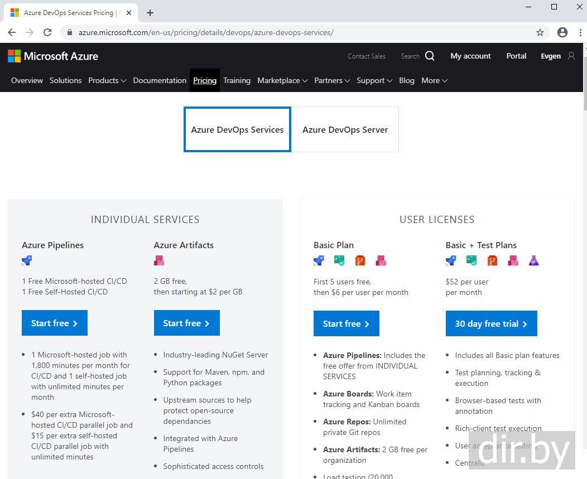Click the Azure Artifacts icon under Individual Services
587x479 pixels.
click(x=159, y=260)
